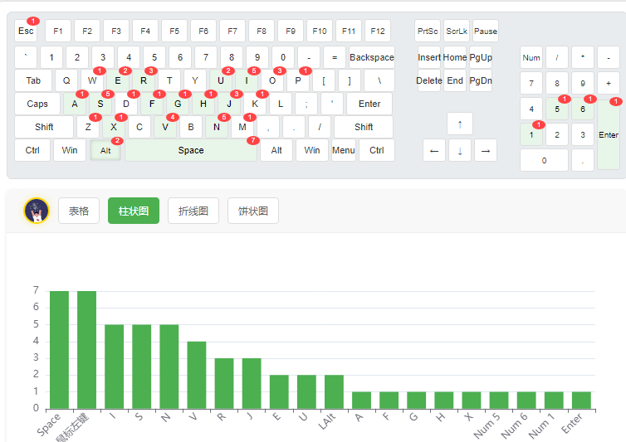Screen dimensions: 626x442
Task: Click the Enter bar in the chart
Action: click(581, 400)
